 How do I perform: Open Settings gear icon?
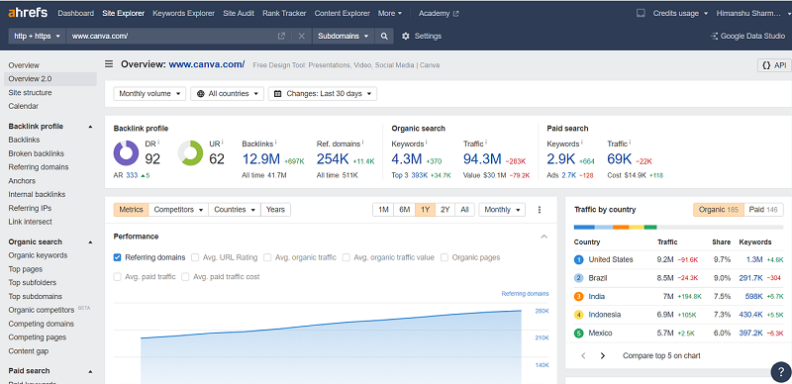pyautogui.click(x=406, y=36)
